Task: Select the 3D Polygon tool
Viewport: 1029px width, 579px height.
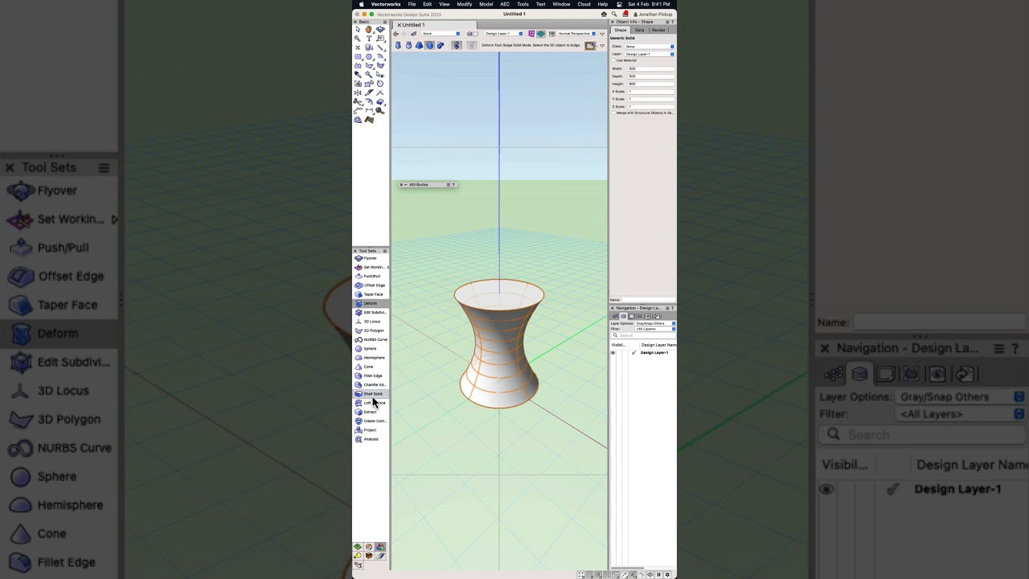Action: [371, 331]
